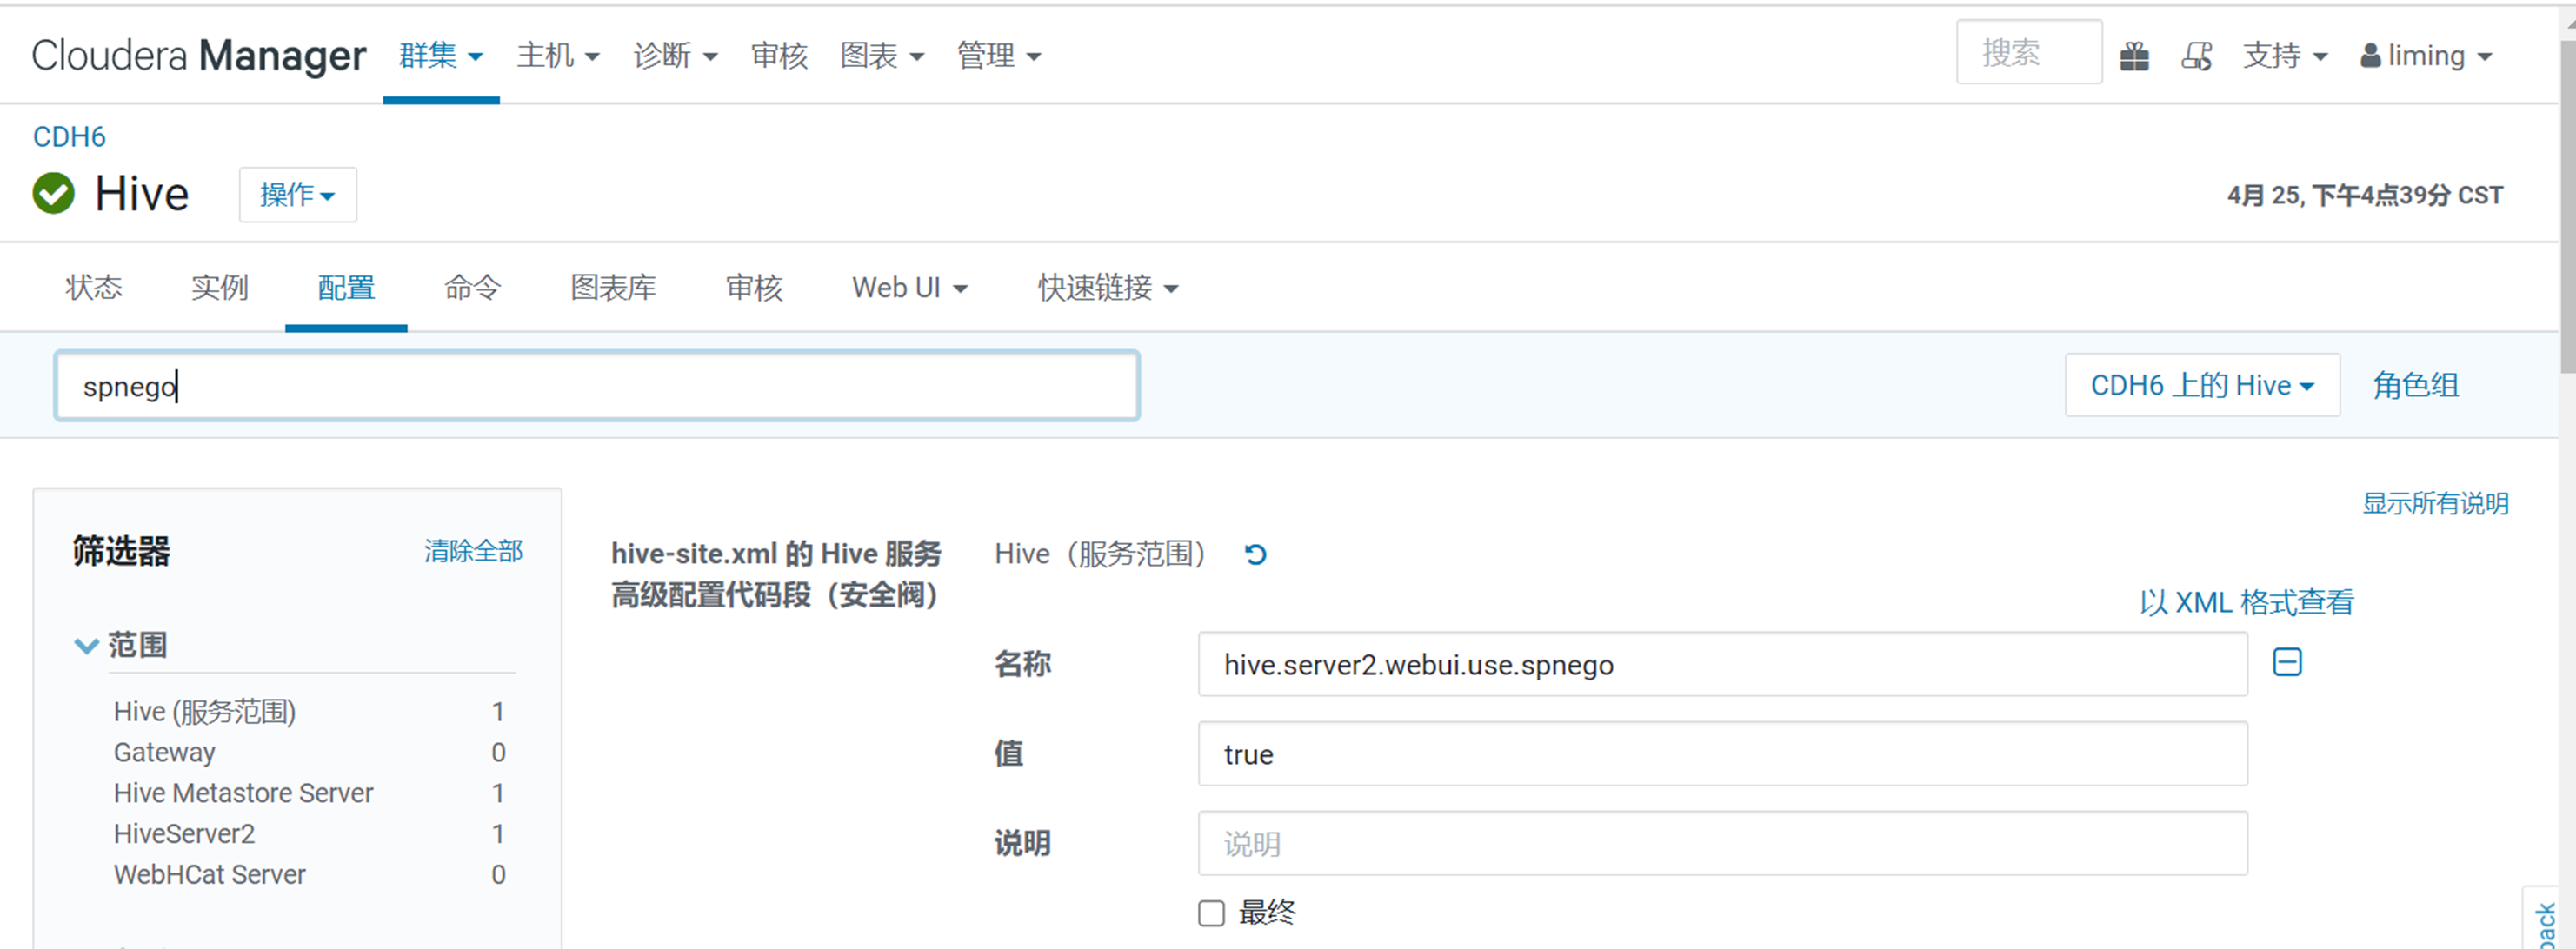
Task: Click the timestamp 4月 25, 下午4点39分 CST
Action: (x=2364, y=195)
